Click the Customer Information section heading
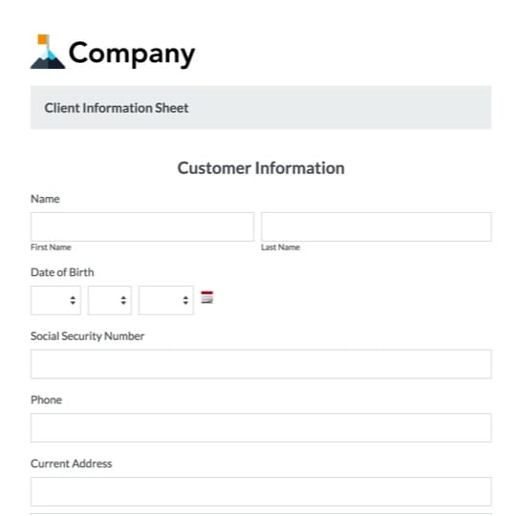518x516 pixels. tap(261, 168)
